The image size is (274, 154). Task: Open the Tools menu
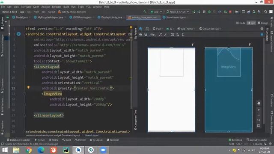[x=81, y=7]
